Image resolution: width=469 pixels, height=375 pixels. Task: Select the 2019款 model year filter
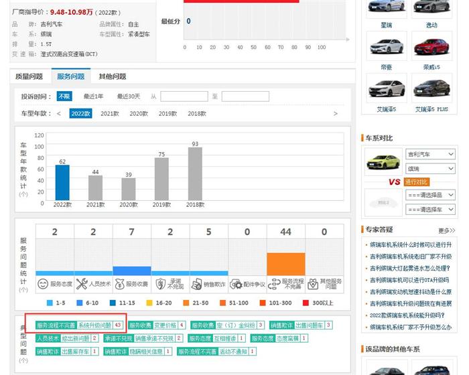(x=167, y=114)
